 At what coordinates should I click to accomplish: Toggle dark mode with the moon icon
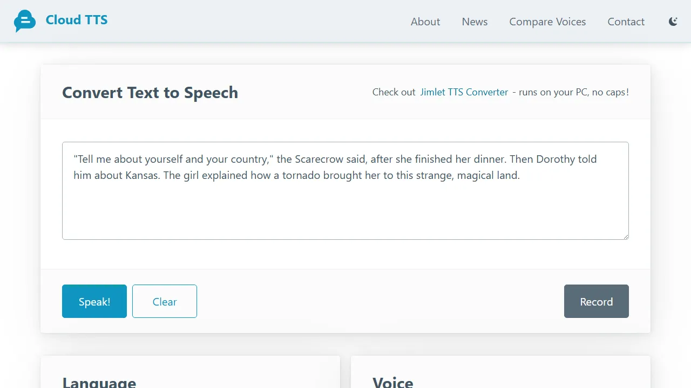(x=673, y=21)
